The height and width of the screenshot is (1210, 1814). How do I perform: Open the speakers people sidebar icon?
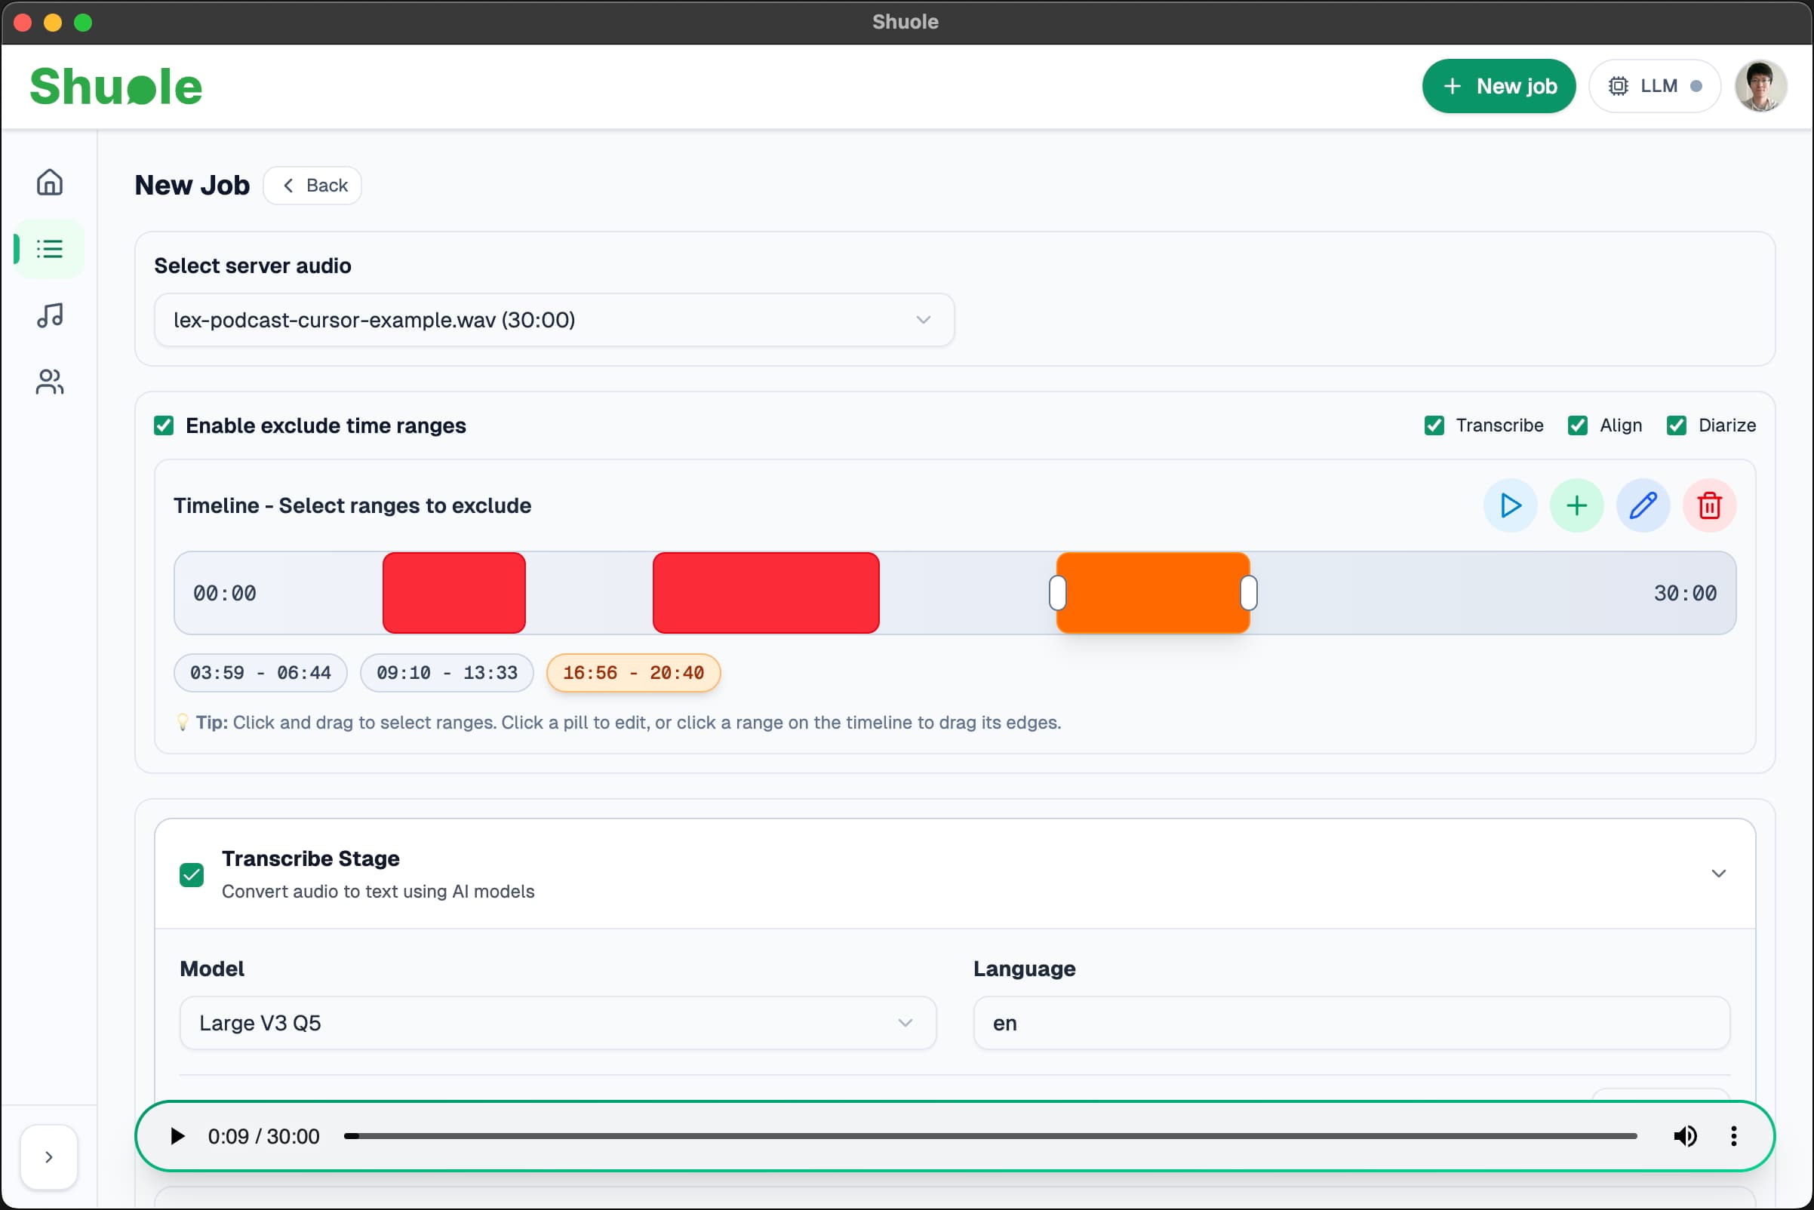[49, 381]
